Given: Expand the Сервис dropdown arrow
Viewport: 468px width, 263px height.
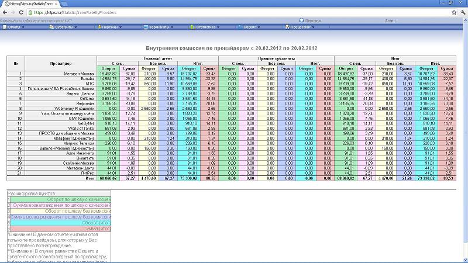Looking at the screenshot, I should click(x=259, y=27).
